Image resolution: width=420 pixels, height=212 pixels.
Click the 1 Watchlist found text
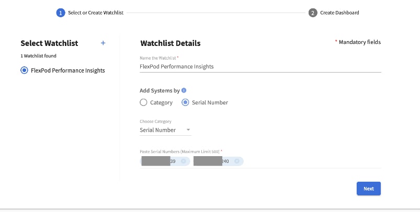38,56
